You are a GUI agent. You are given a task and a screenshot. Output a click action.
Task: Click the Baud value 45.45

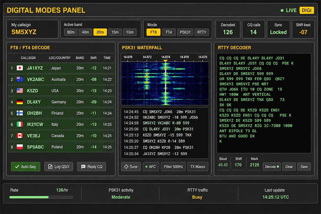(223, 165)
